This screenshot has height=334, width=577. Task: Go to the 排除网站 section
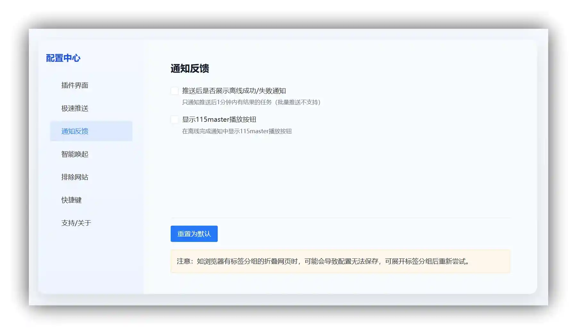pos(75,177)
